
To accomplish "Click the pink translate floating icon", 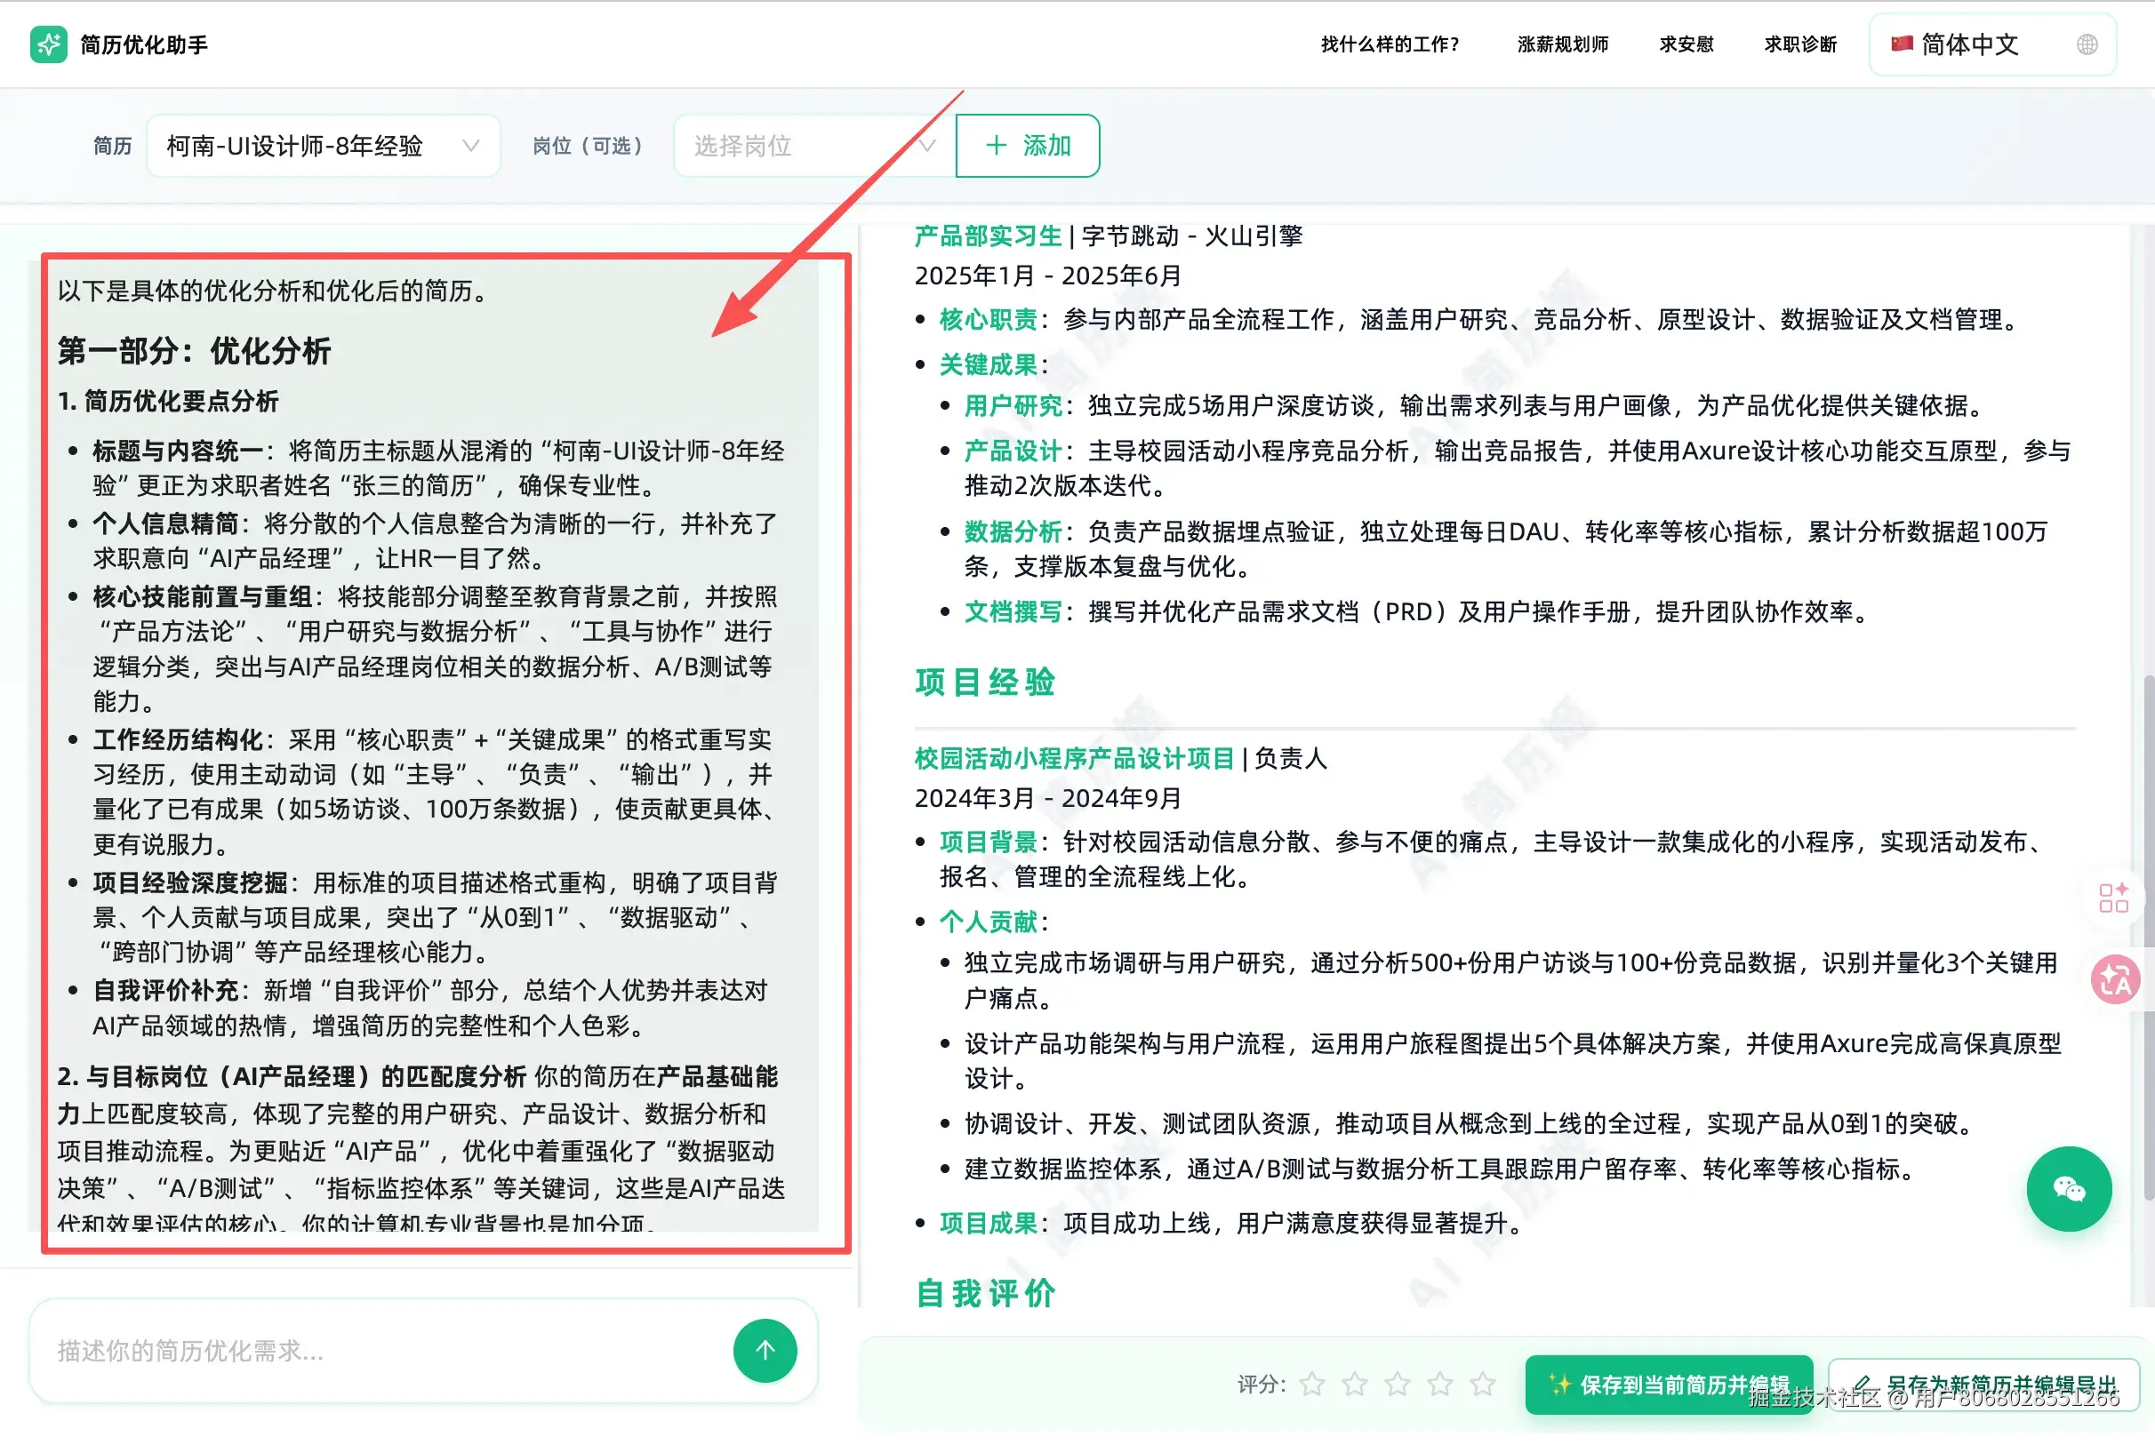I will coord(2114,979).
